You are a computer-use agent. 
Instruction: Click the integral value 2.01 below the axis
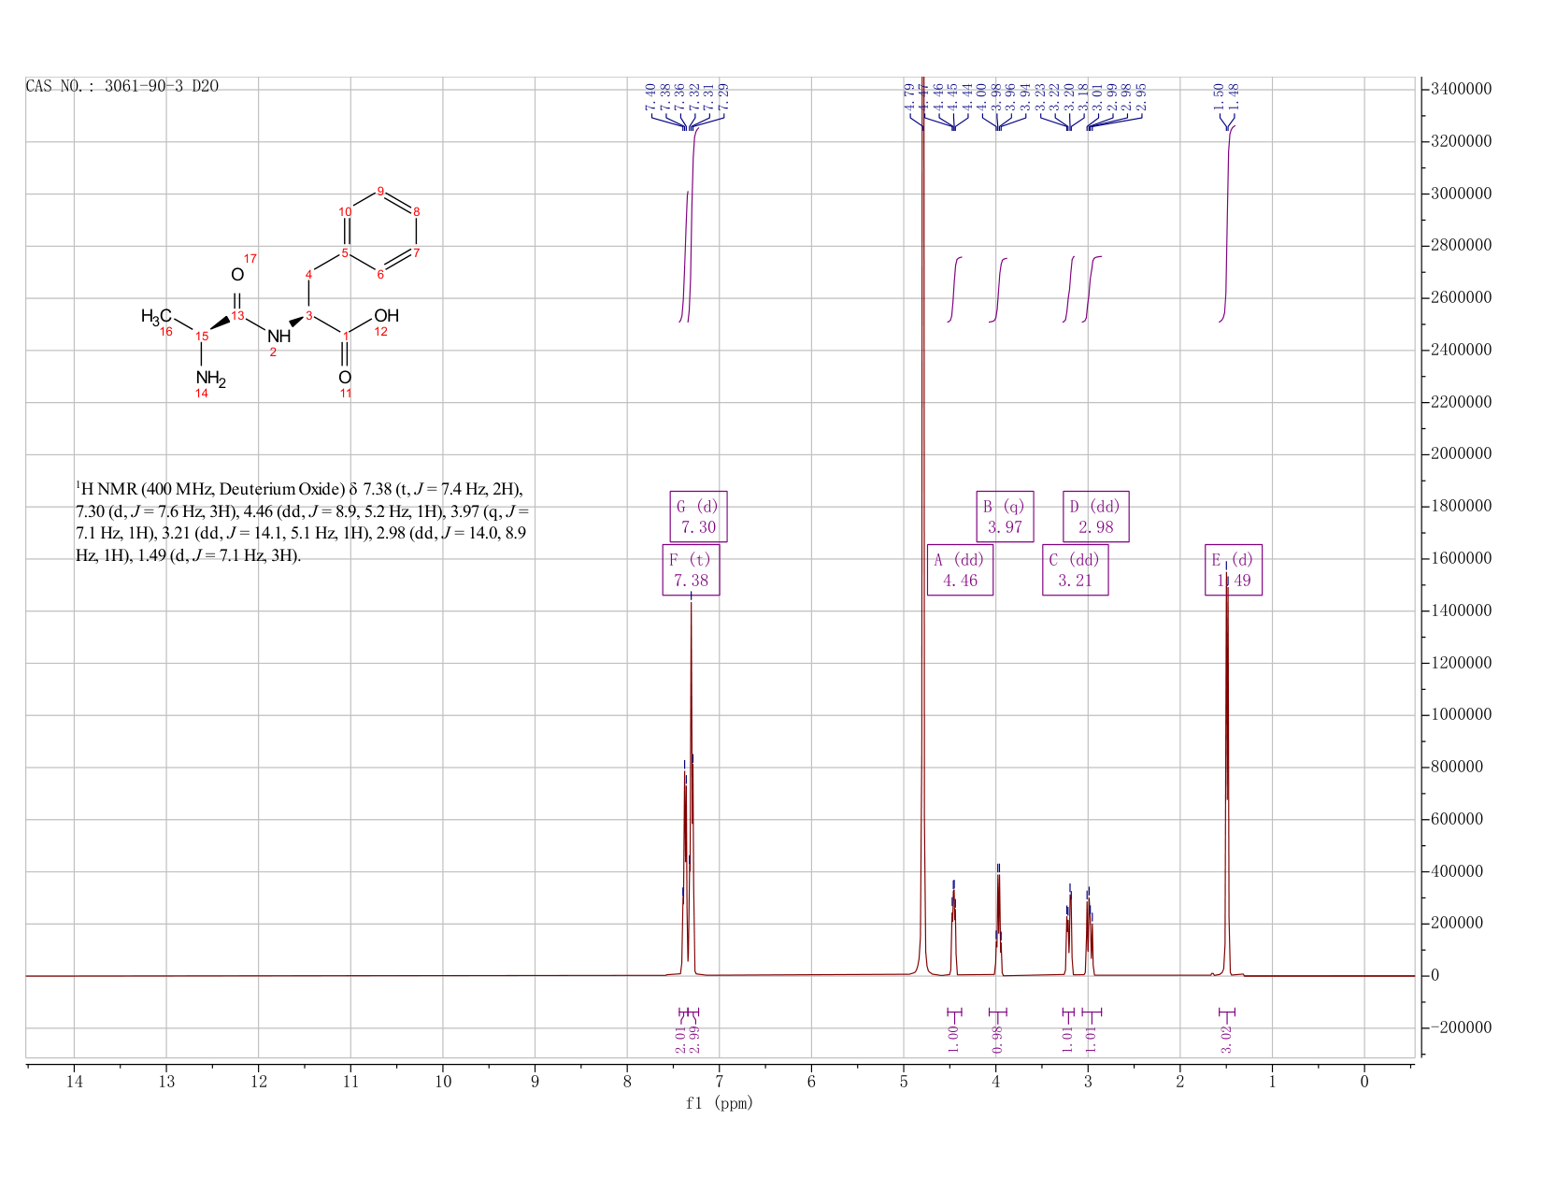tap(681, 1039)
